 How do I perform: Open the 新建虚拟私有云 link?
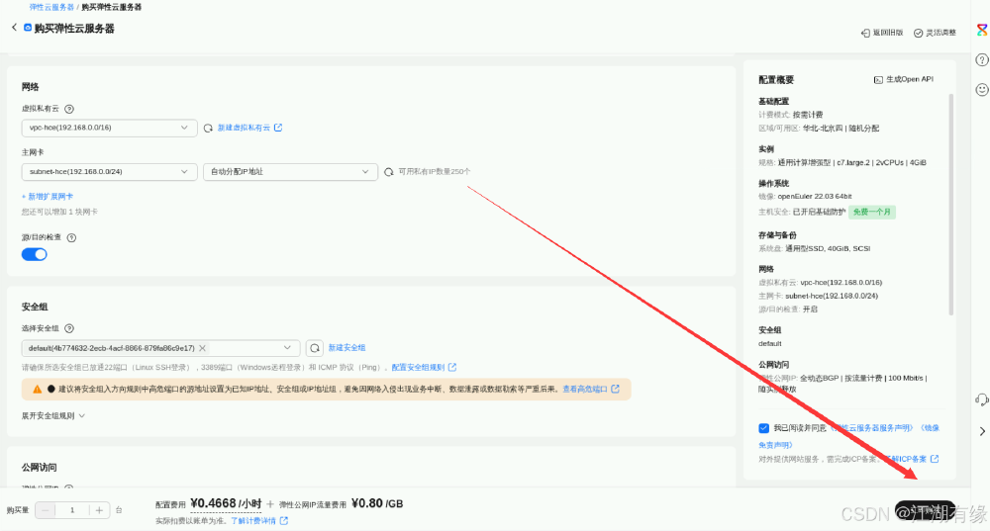(x=250, y=128)
